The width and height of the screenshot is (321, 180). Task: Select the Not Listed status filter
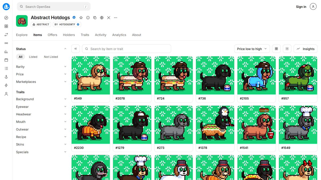tap(51, 57)
